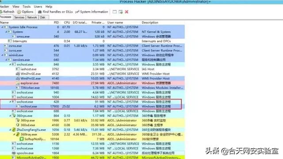Click the SoftupNotify green icon
283x159 pixels.
click(22, 139)
